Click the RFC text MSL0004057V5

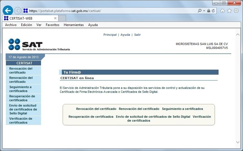217,48
